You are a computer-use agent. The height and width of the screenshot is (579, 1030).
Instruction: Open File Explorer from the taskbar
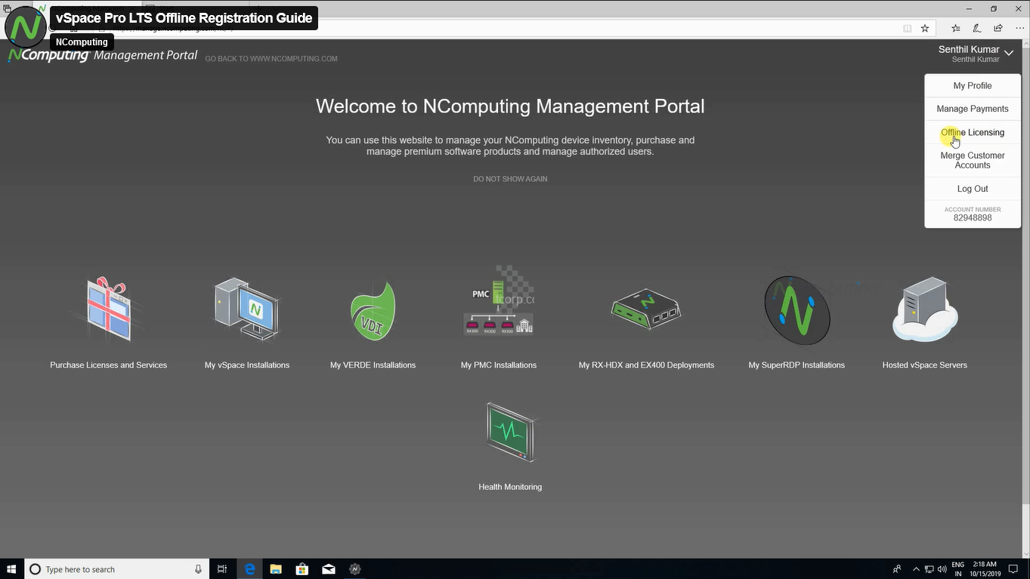pos(276,569)
